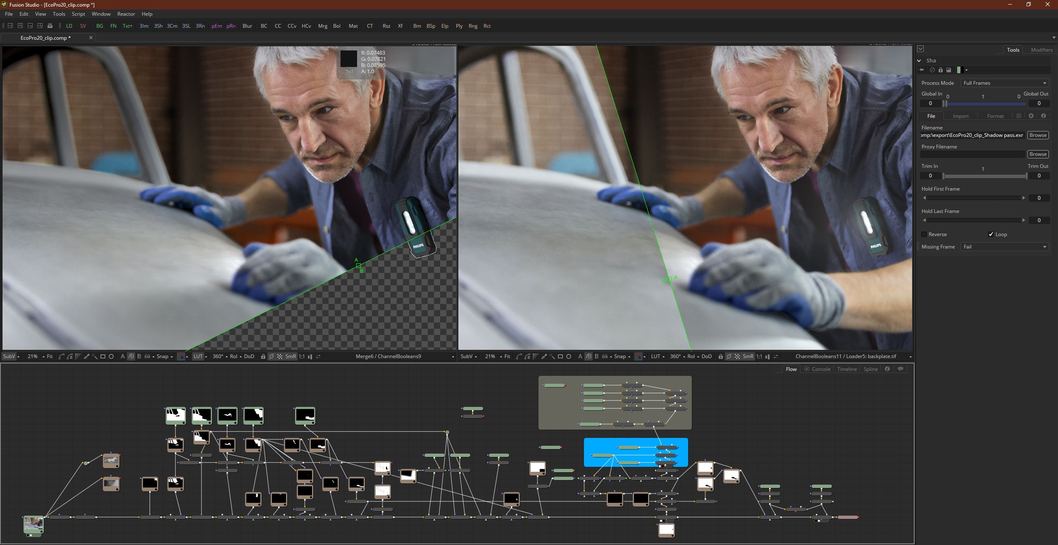Click the Browse button next to Filename
Screen dimensions: 1058x545
[1038, 135]
